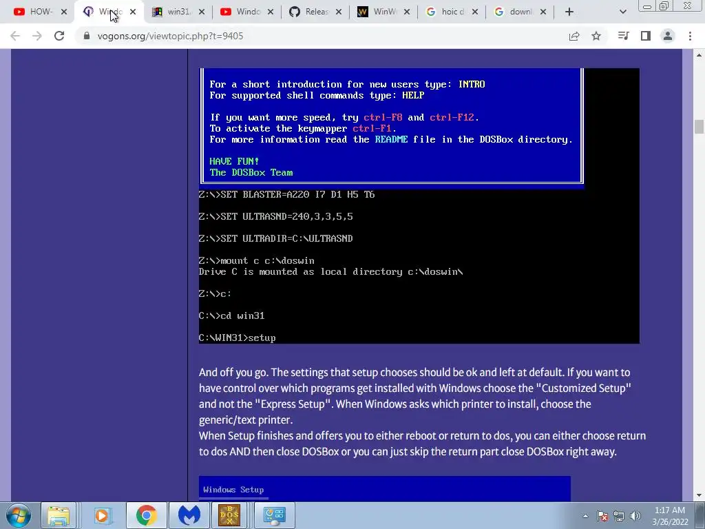Viewport: 705px width, 529px height.
Task: Toggle the Chrome side panel
Action: pyautogui.click(x=646, y=36)
